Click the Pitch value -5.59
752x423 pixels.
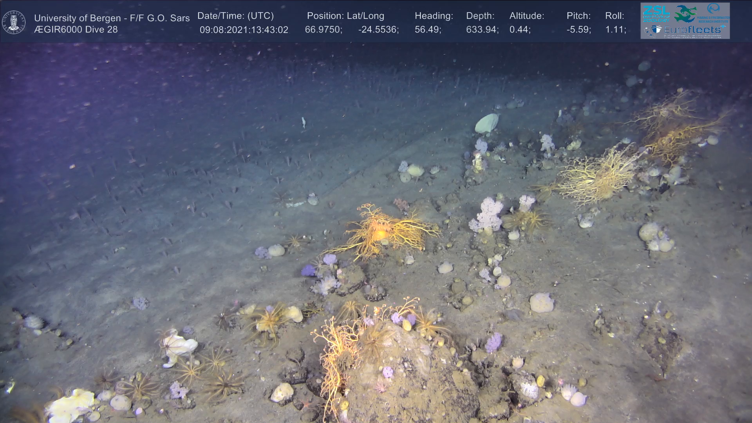[x=578, y=30]
